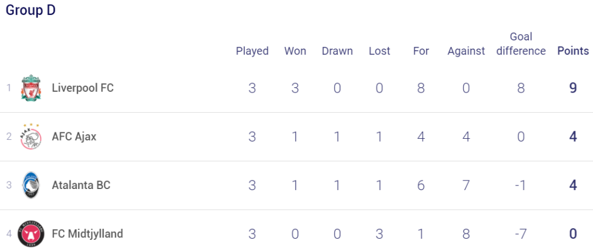The image size is (593, 252).
Task: Open the FC Midtjylland team link
Action: point(87,234)
